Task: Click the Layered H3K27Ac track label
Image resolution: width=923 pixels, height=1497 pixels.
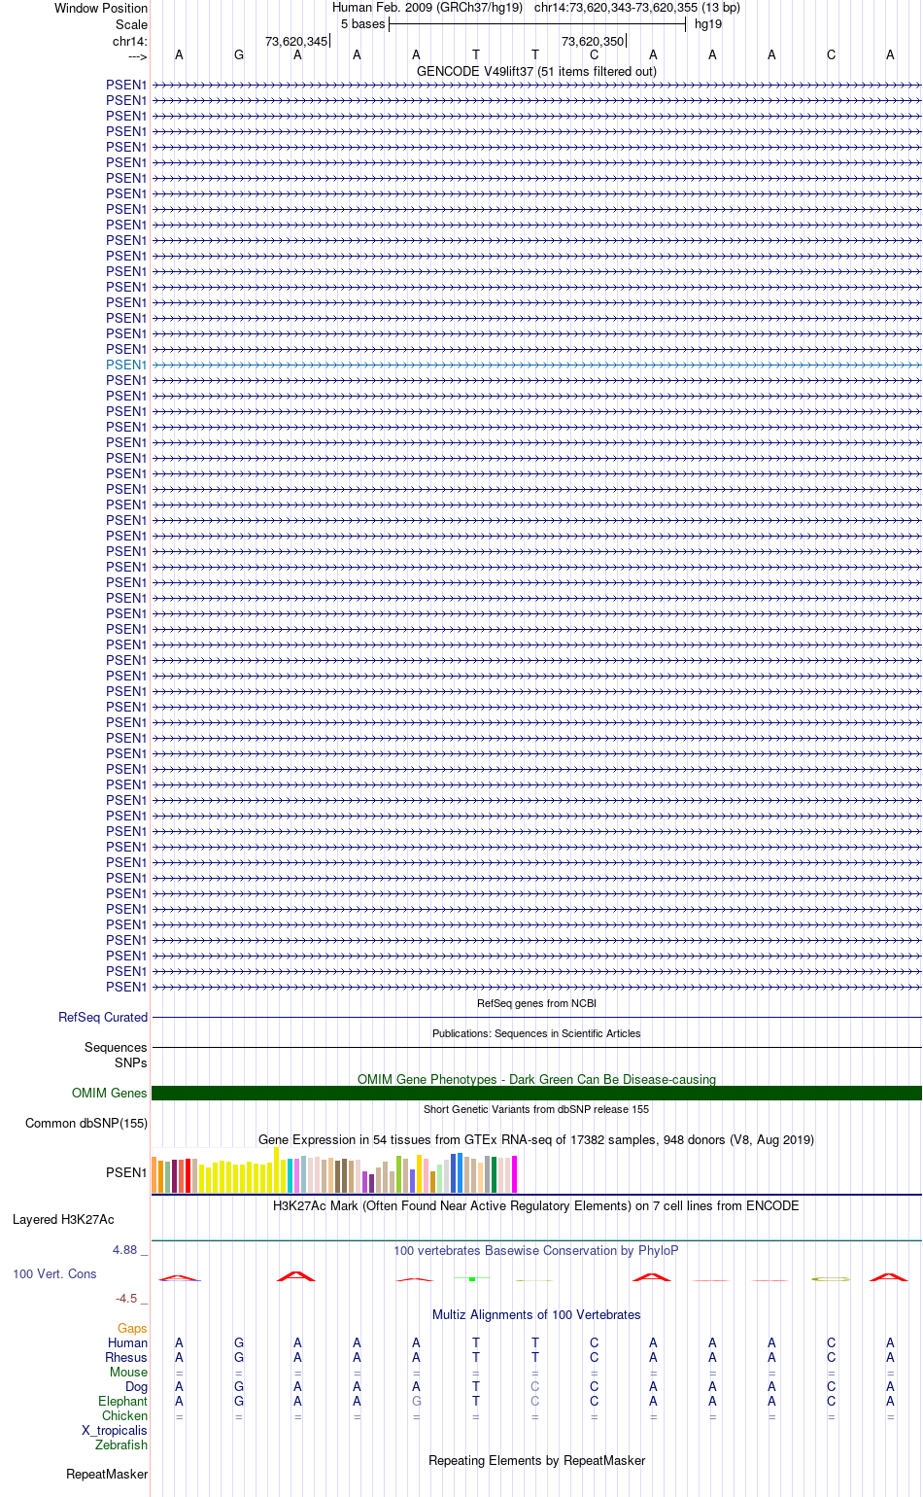Action: (x=63, y=1220)
